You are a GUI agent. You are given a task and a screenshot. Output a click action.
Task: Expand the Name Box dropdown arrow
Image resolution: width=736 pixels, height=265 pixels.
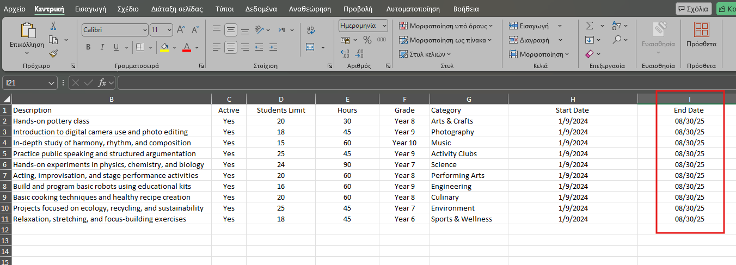(52, 83)
